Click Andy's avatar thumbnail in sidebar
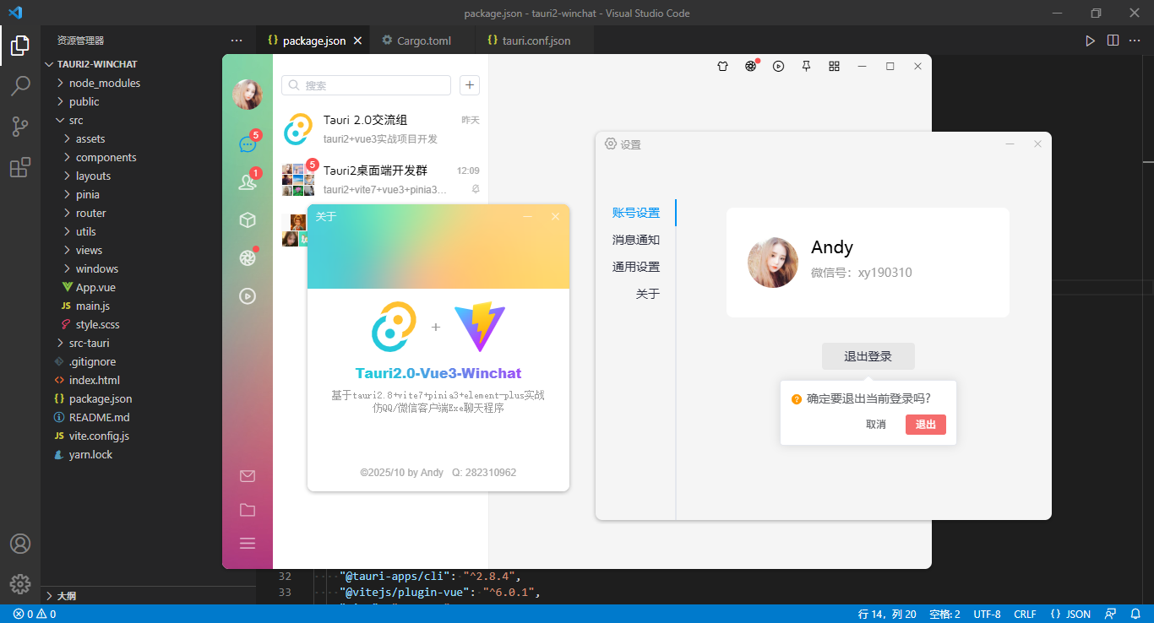 pos(247,95)
